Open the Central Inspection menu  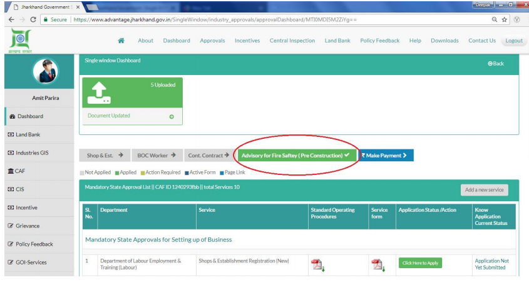coord(292,41)
